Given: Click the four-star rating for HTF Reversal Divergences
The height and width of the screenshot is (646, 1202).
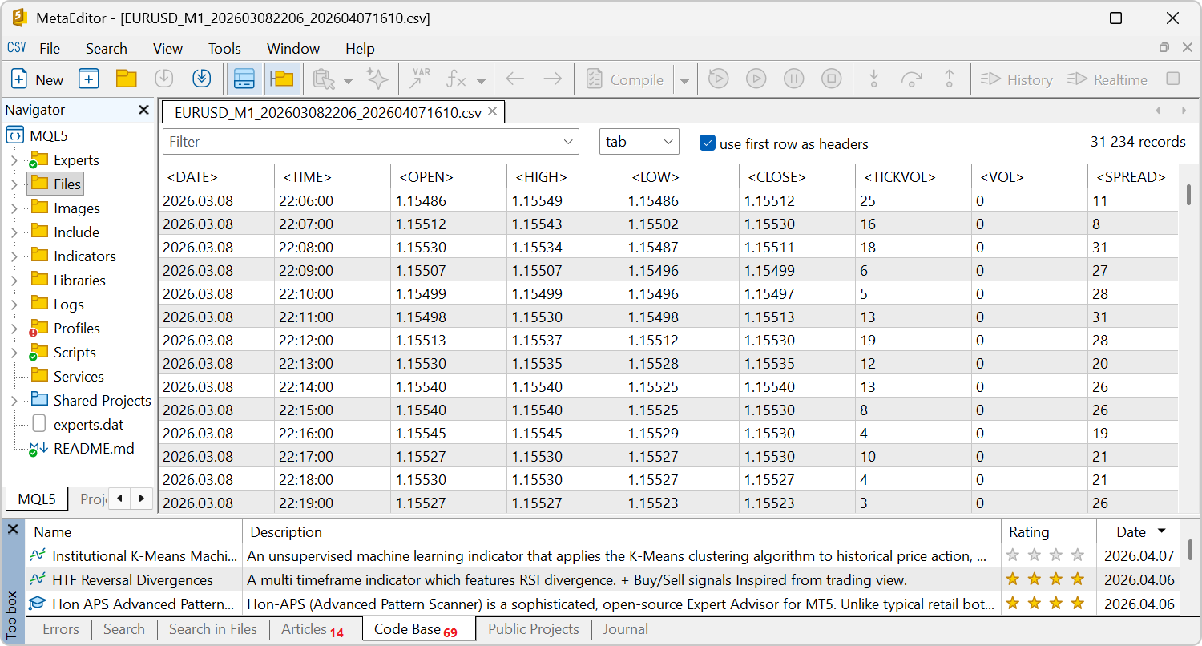Looking at the screenshot, I should [1045, 579].
